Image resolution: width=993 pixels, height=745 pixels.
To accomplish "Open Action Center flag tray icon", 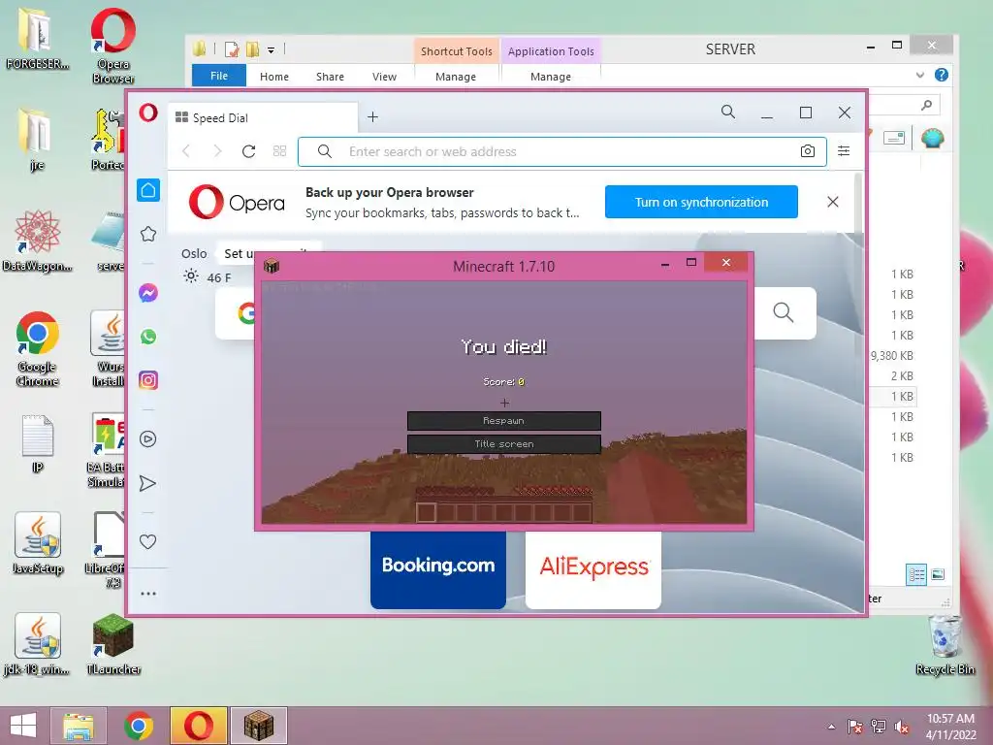I will [855, 728].
